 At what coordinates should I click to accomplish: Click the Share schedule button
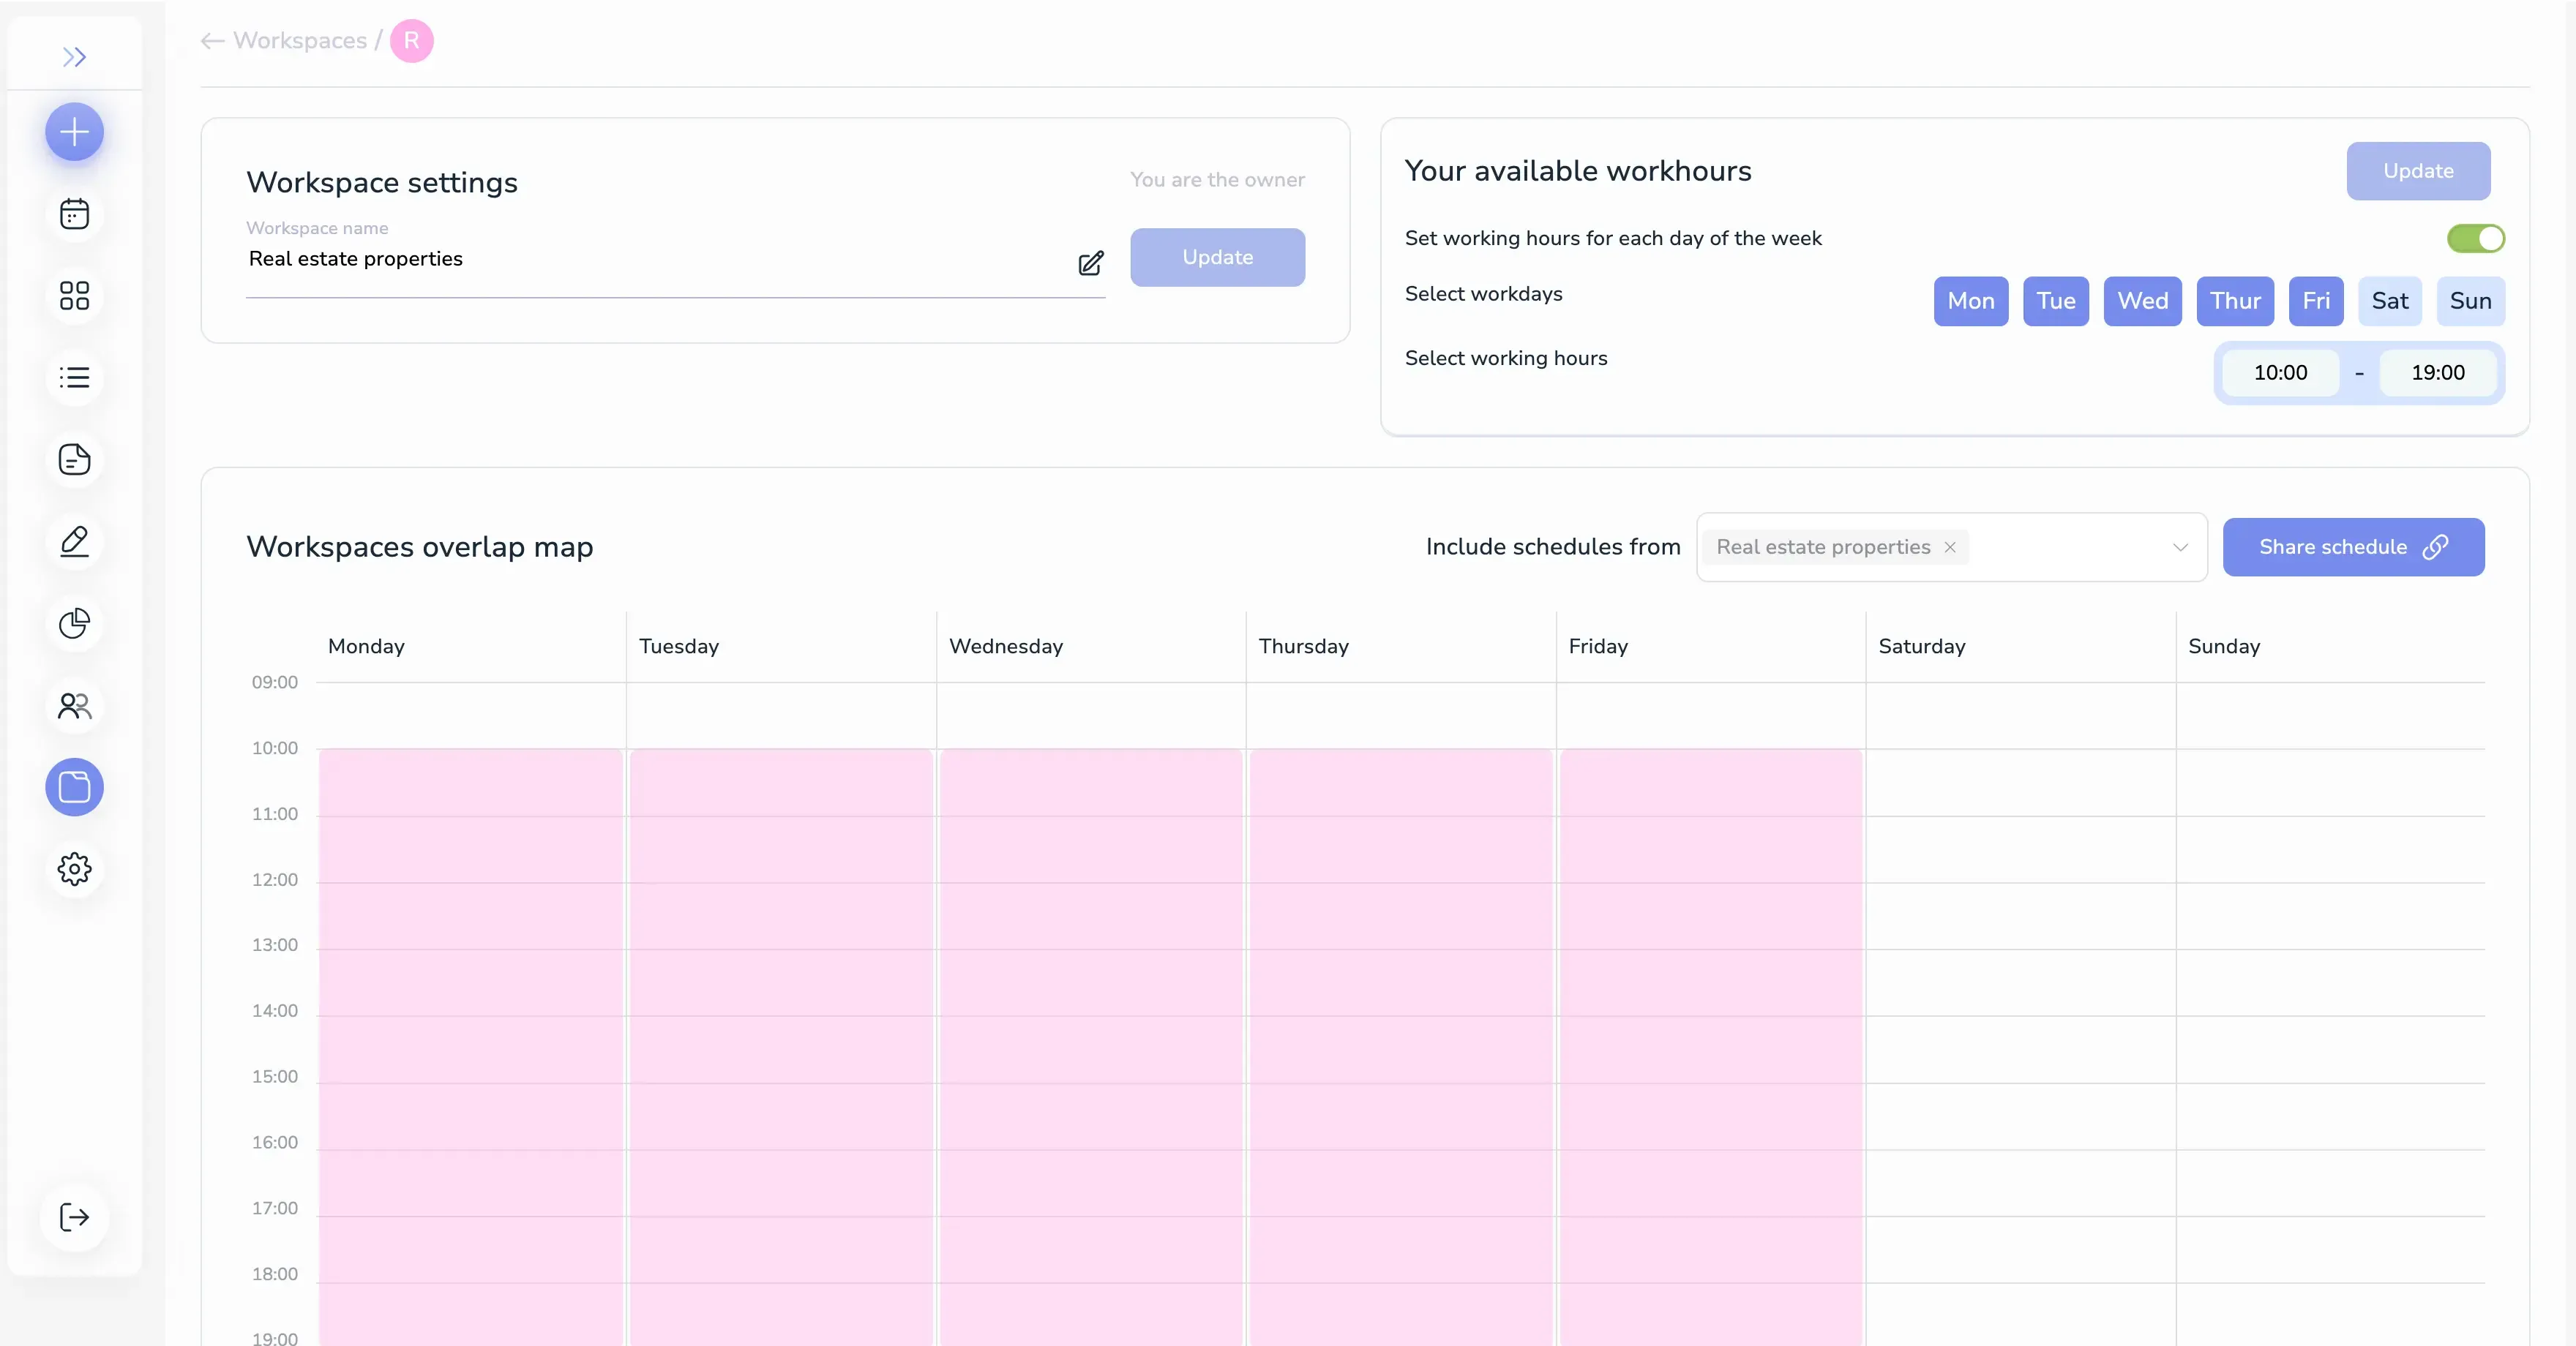pos(2352,546)
